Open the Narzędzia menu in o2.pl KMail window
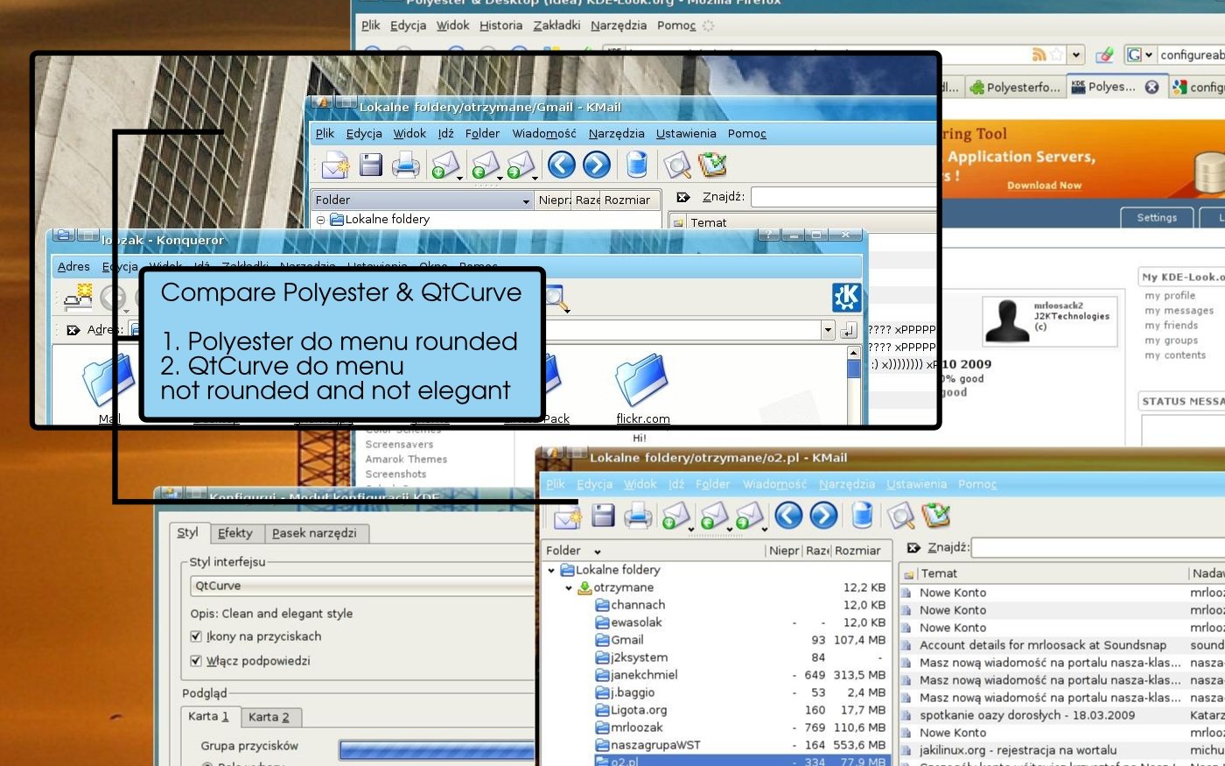 (847, 484)
